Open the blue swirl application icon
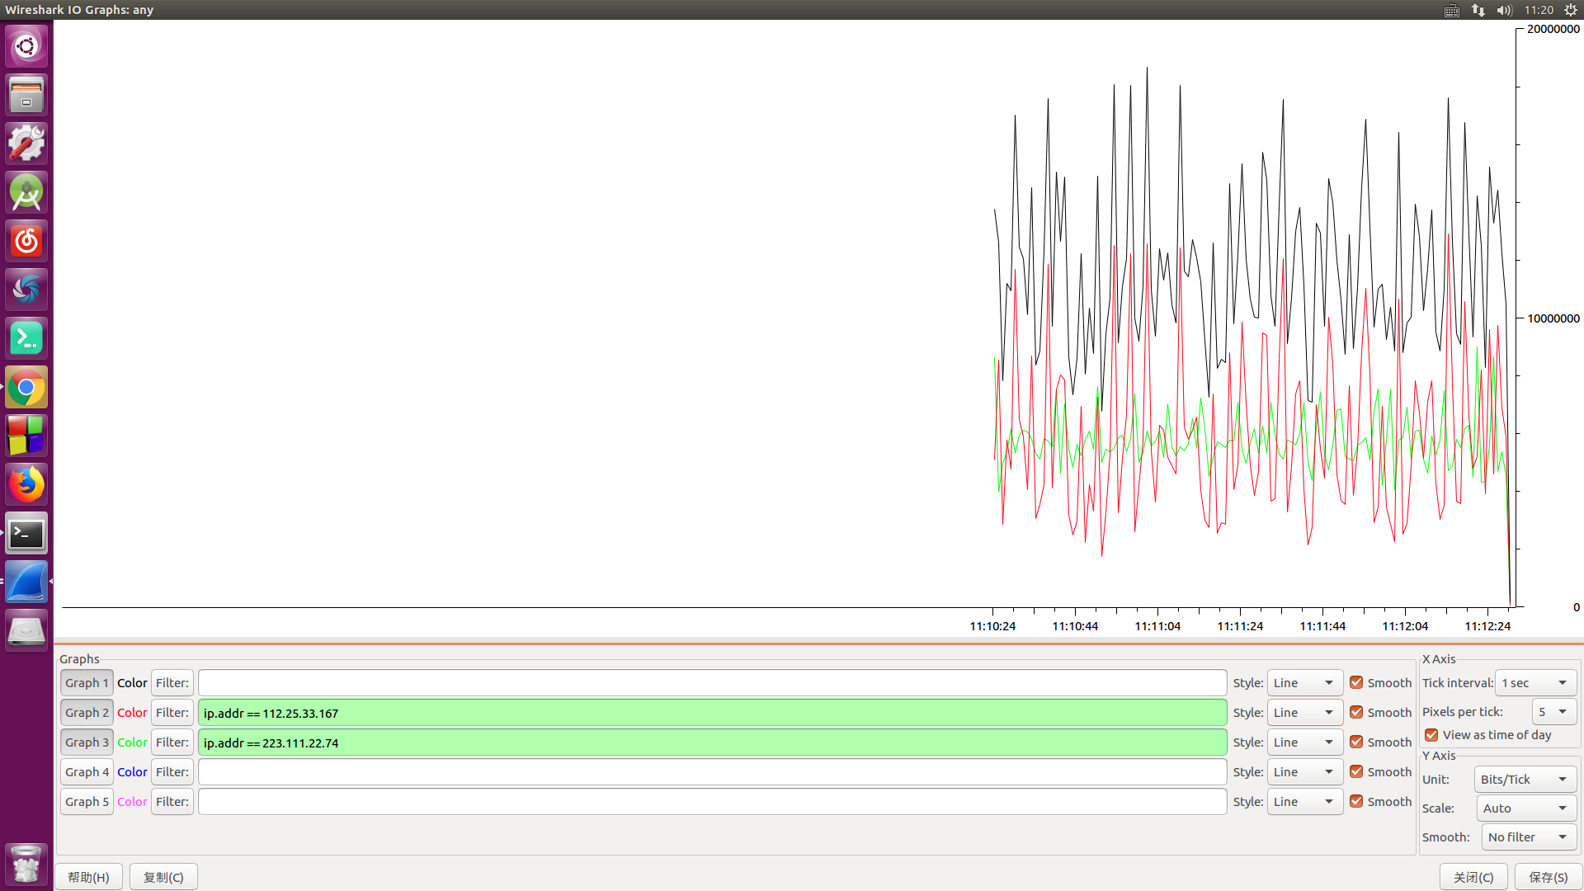The image size is (1584, 891). click(x=26, y=290)
